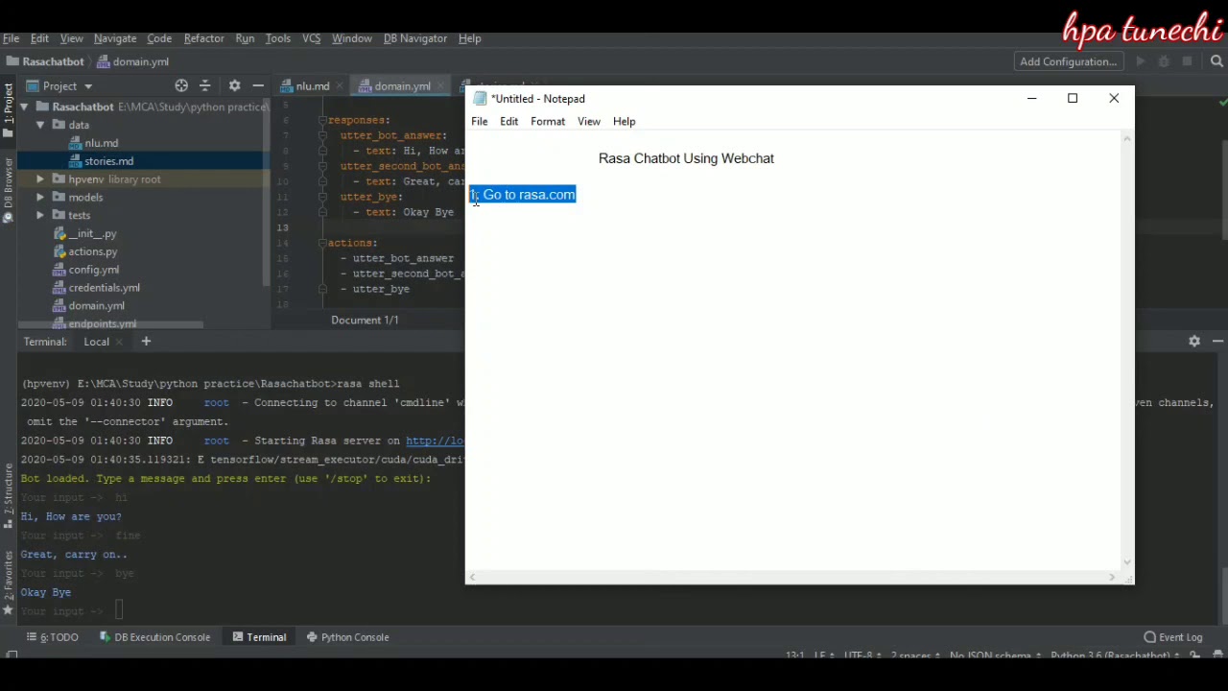
Task: Click the terminal line 'Hi, How are you?'
Action: (x=71, y=516)
